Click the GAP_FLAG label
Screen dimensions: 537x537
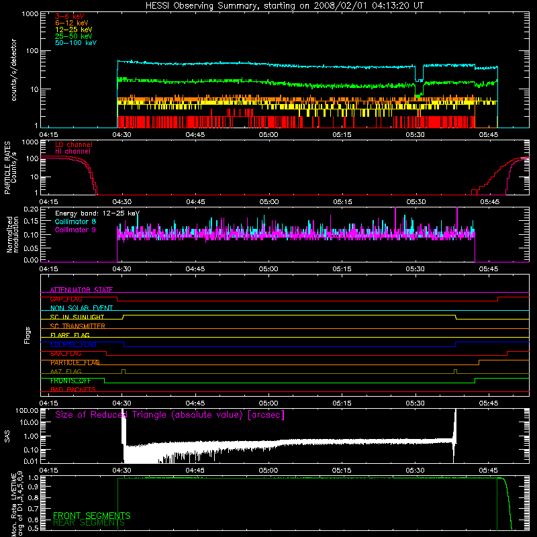click(x=66, y=299)
